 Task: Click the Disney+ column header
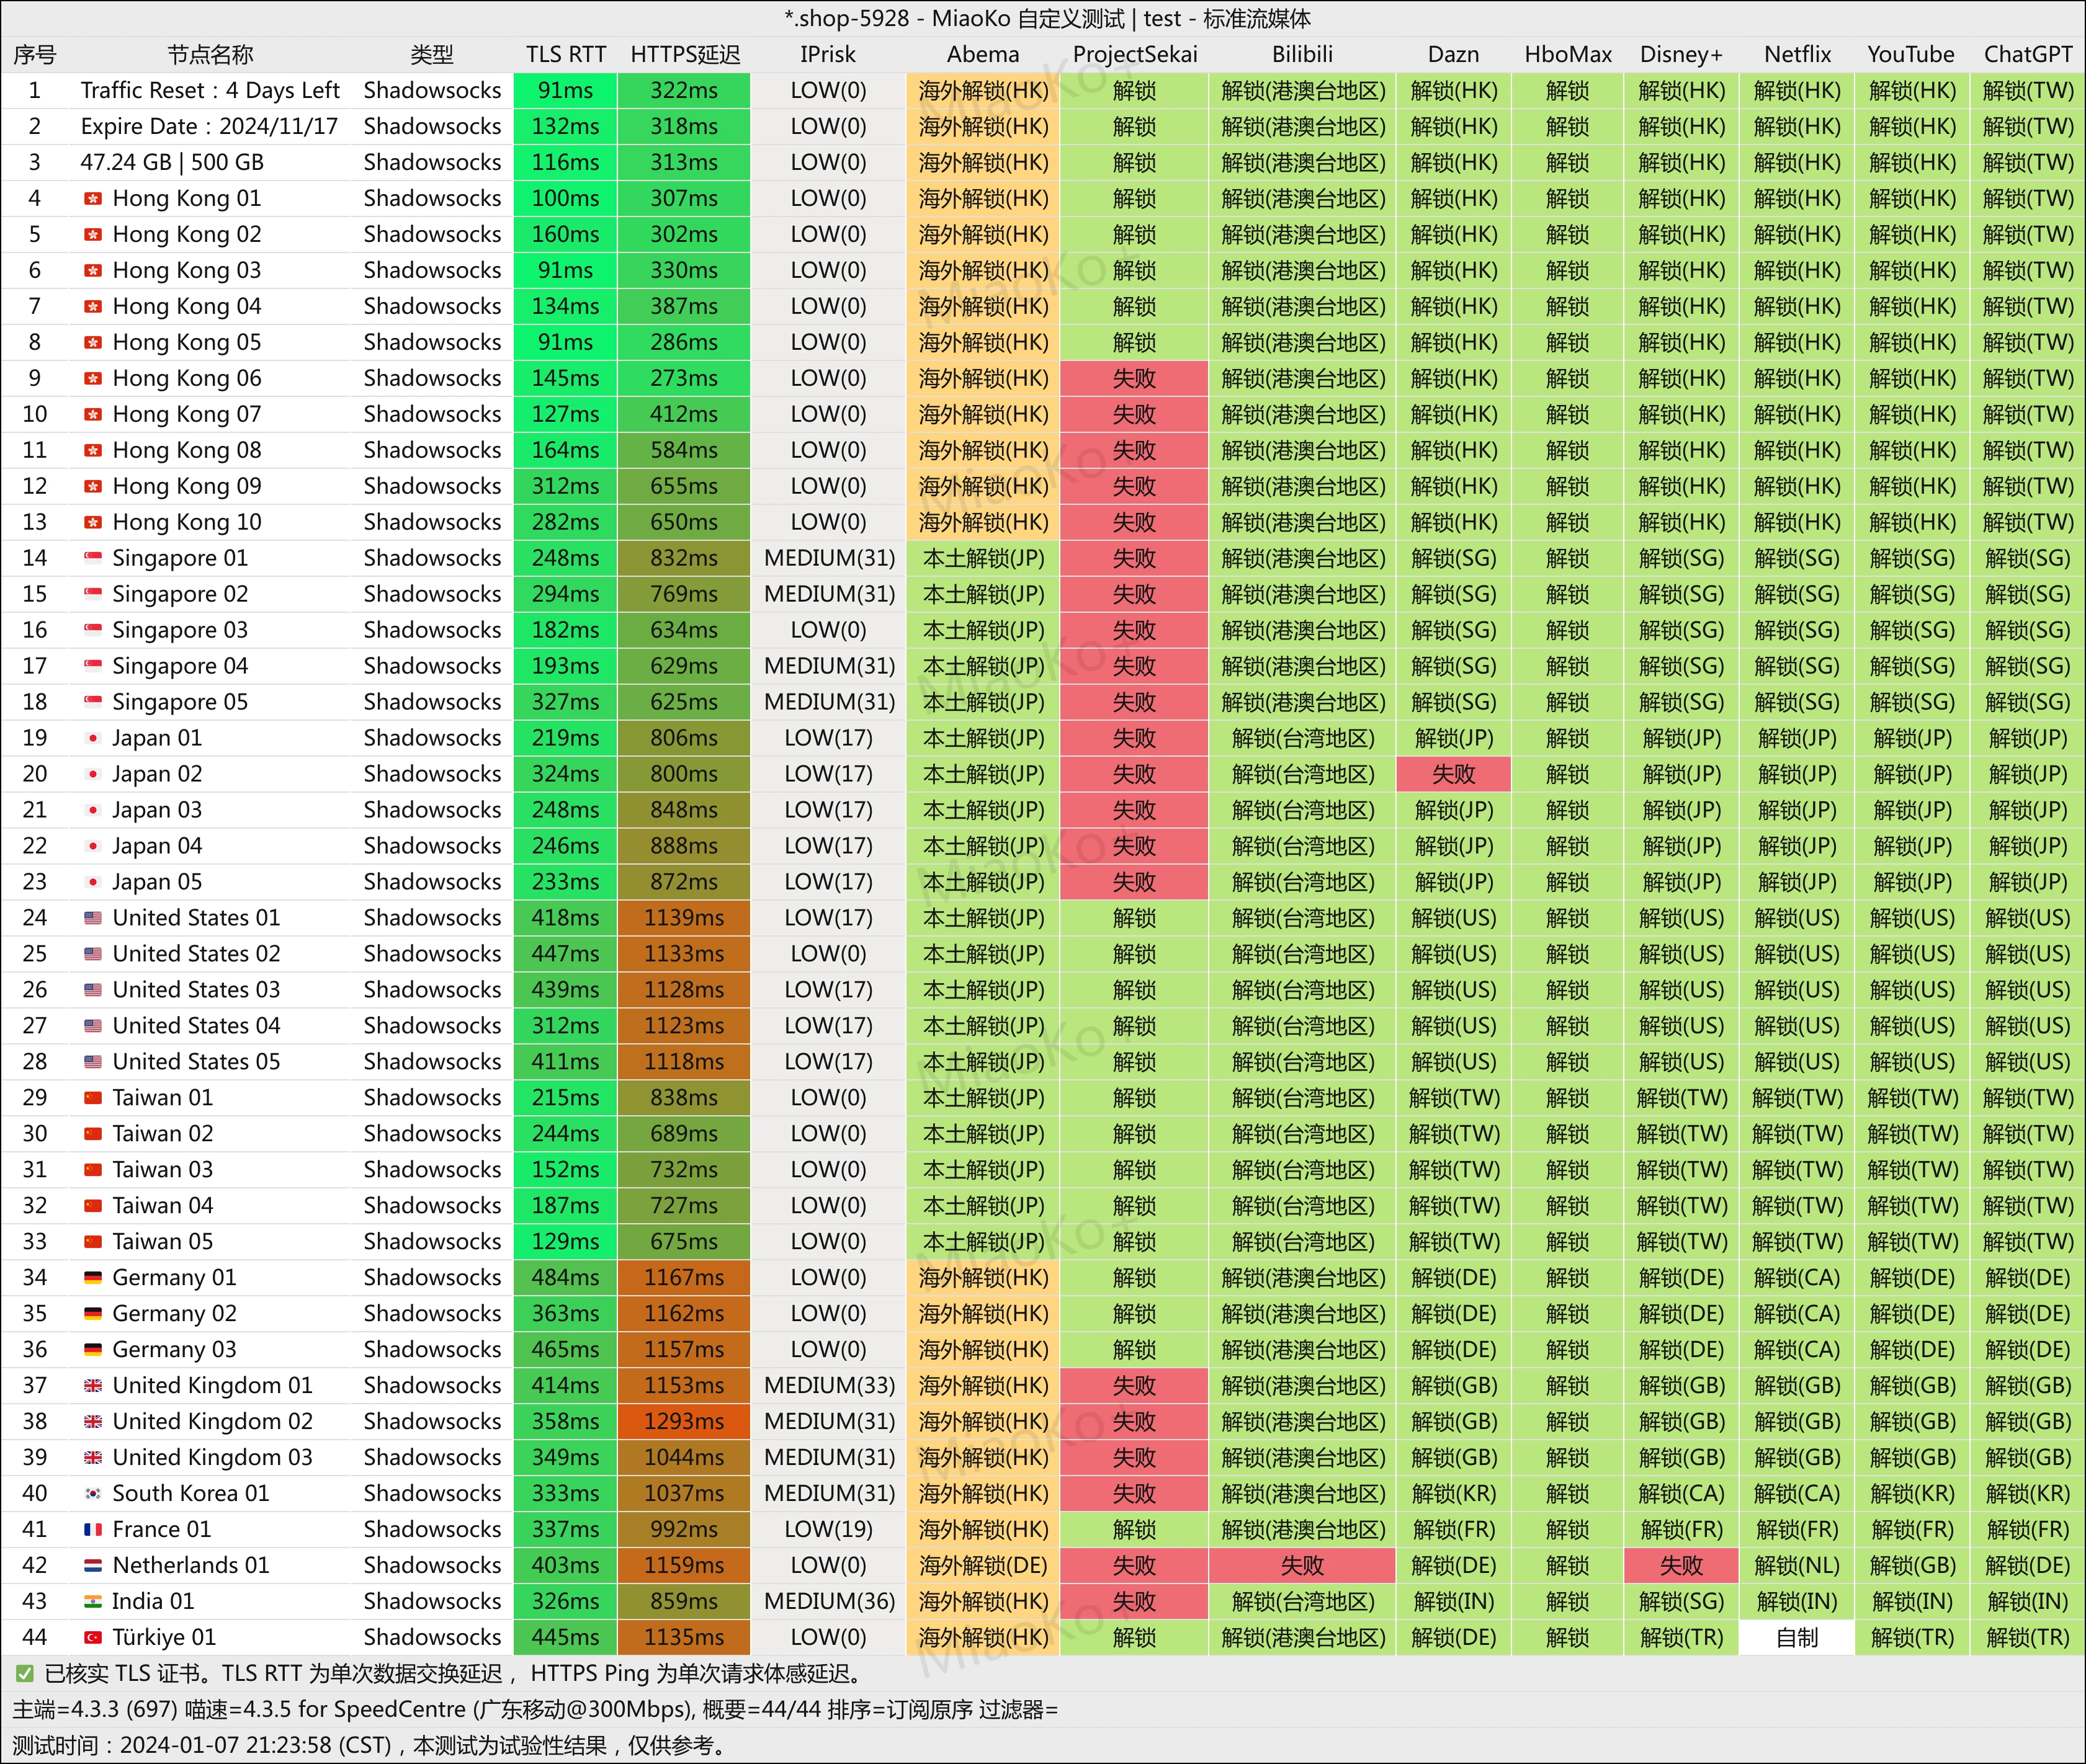(x=1682, y=55)
